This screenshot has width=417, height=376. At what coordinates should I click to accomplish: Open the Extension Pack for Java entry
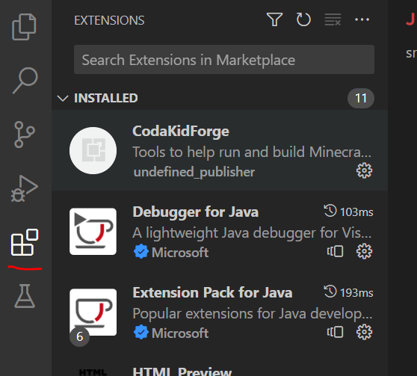pyautogui.click(x=220, y=312)
